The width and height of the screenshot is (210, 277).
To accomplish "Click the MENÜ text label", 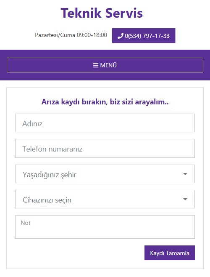I will point(108,65).
